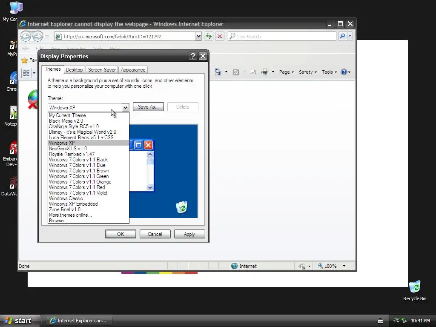Choose Windows XP Embedded theme

click(89, 204)
